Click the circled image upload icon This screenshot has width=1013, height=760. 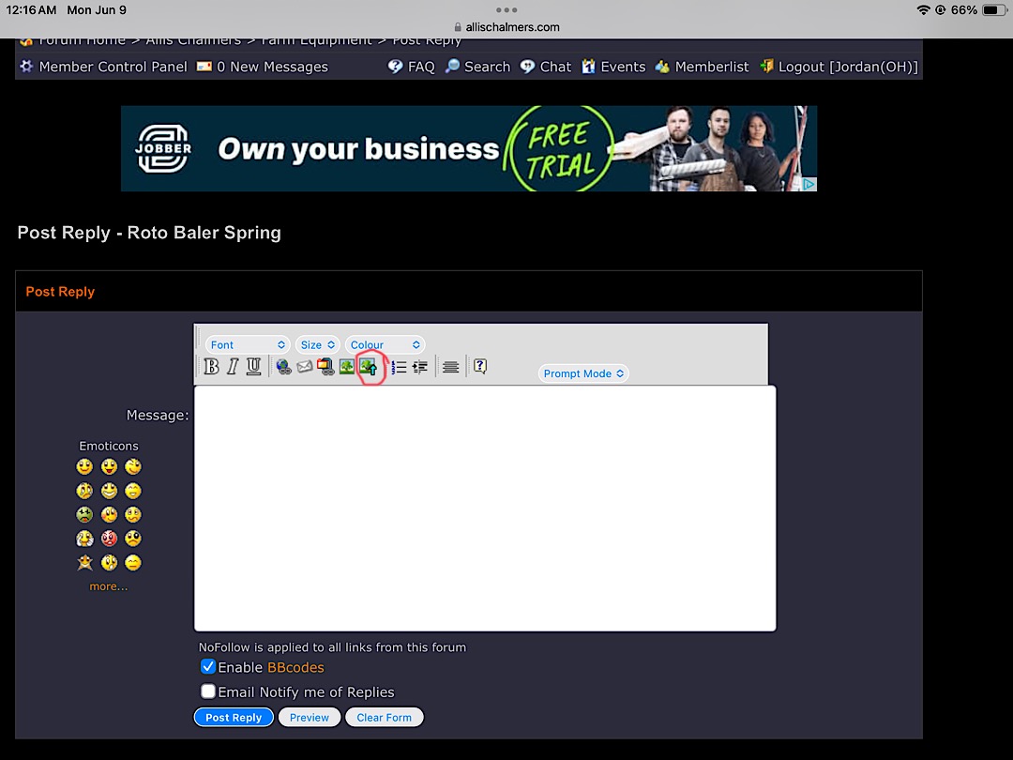(368, 367)
